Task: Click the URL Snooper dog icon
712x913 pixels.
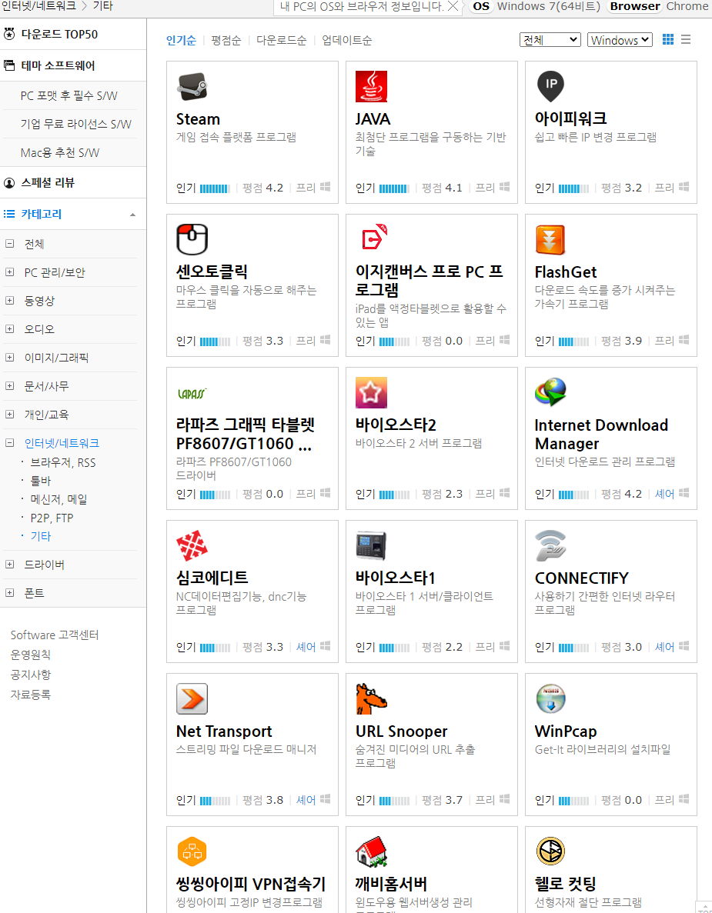Action: 371,698
